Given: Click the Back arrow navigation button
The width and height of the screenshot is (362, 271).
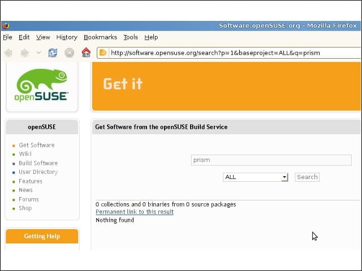Looking at the screenshot, I should (x=8, y=53).
